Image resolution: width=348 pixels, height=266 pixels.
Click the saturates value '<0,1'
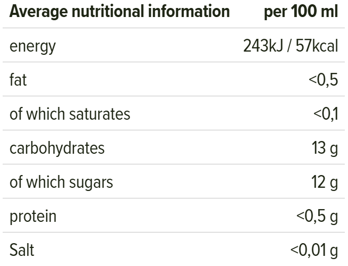325,114
